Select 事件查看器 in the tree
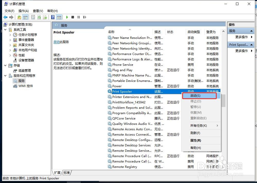257x183 pixels. tap(26, 40)
